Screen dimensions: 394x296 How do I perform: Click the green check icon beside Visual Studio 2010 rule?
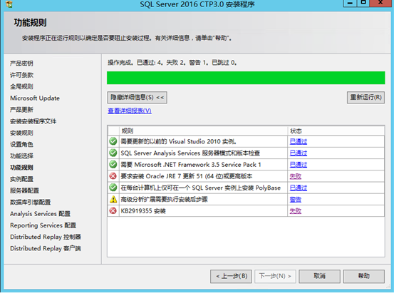(x=113, y=141)
